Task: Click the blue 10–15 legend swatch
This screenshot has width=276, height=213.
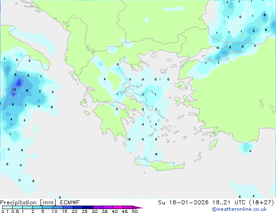Action: [x=58, y=207]
